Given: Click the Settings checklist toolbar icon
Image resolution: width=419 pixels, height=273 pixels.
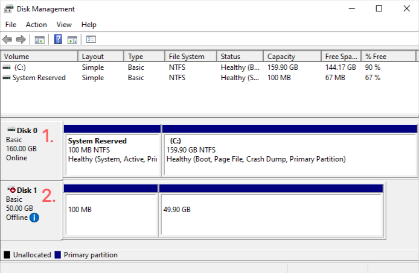Looking at the screenshot, I should pos(91,40).
